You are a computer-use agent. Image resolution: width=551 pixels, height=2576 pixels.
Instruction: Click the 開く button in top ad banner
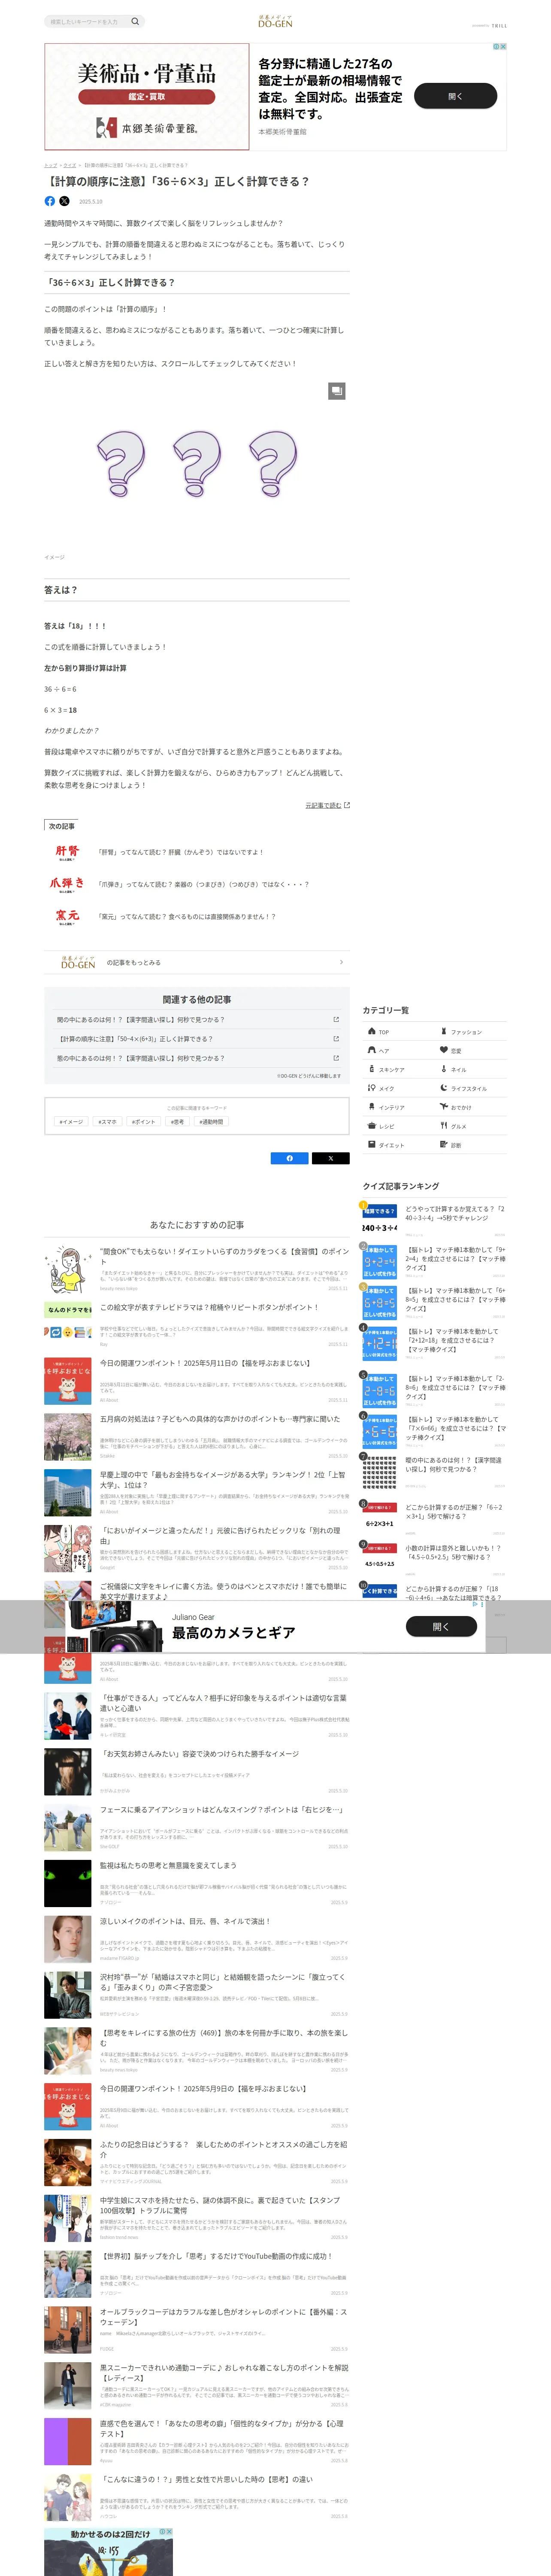coord(455,96)
